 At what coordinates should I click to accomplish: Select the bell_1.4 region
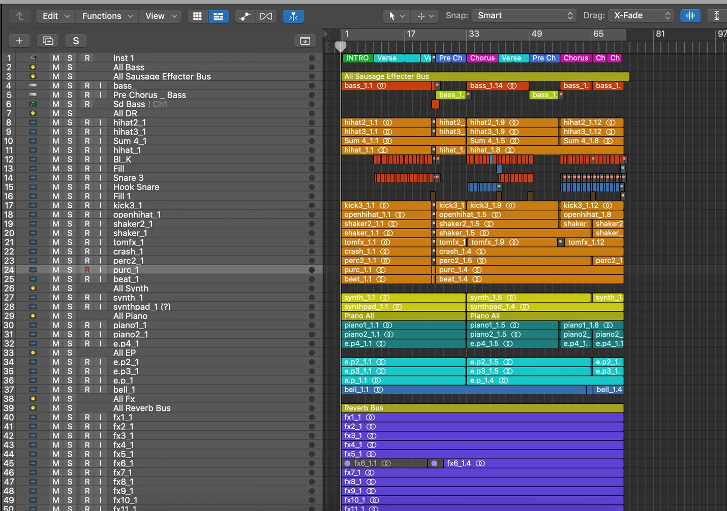click(x=608, y=390)
